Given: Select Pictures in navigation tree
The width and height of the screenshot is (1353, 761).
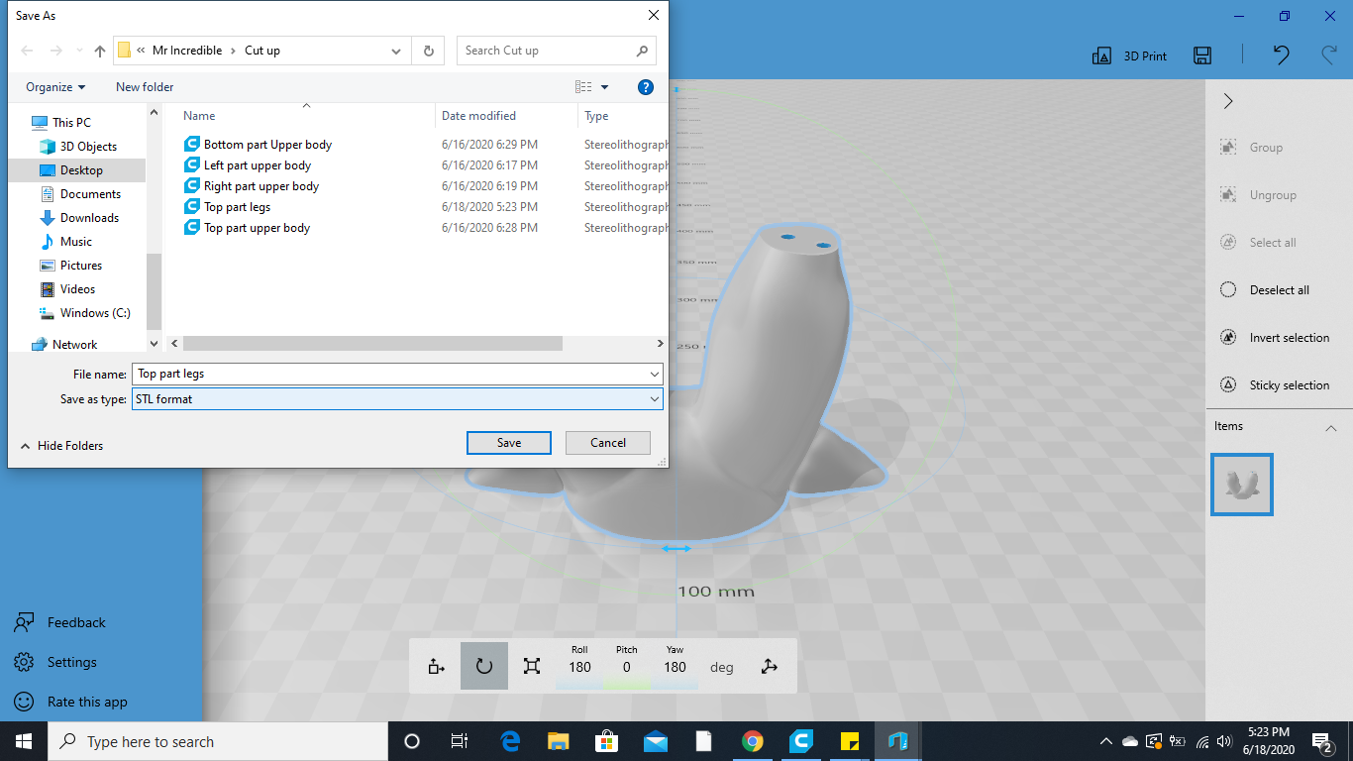Looking at the screenshot, I should pyautogui.click(x=81, y=266).
